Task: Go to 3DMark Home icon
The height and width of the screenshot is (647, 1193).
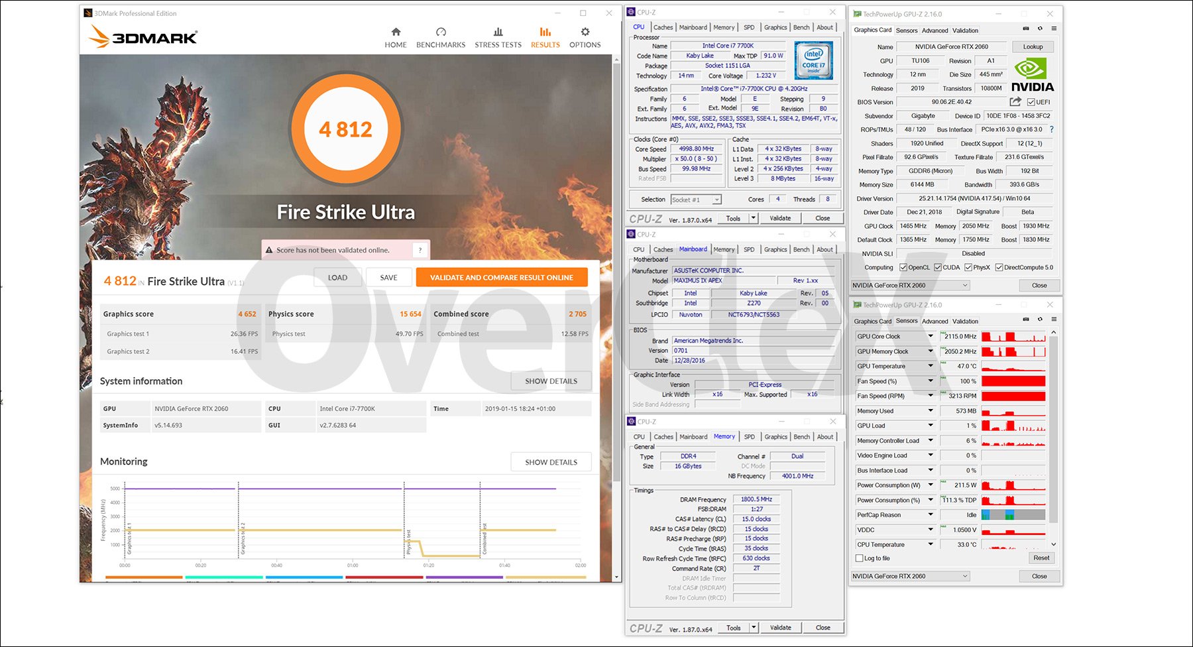Action: (x=396, y=32)
